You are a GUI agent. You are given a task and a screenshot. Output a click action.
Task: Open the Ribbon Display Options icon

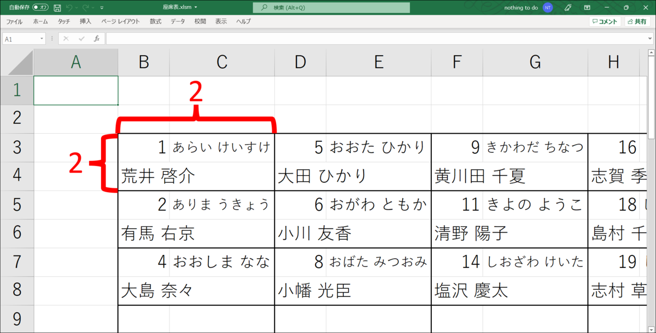pyautogui.click(x=587, y=8)
